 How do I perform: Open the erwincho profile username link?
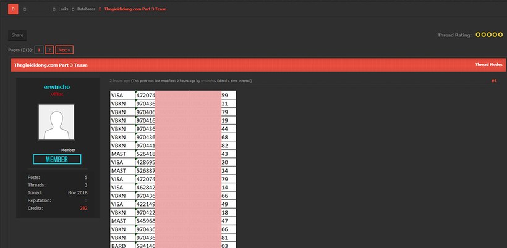point(57,87)
